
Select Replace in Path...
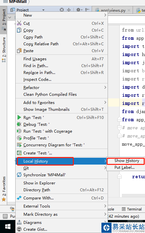61,73
